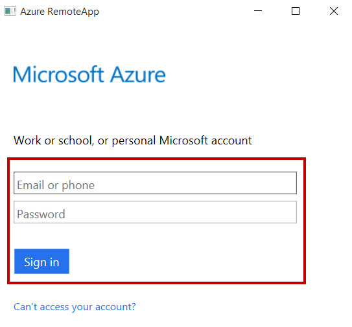Click the empty title bar area
This screenshot has height=327, width=352.
click(175, 11)
